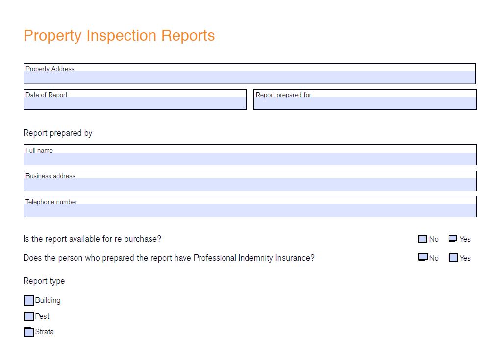Viewport: 499px width, 343px height.
Task: Check 'No' for report available for re purchase
Action: coord(423,239)
